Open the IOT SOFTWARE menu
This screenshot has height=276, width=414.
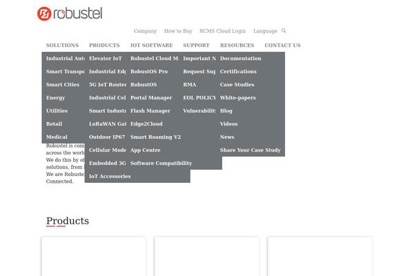tap(152, 45)
